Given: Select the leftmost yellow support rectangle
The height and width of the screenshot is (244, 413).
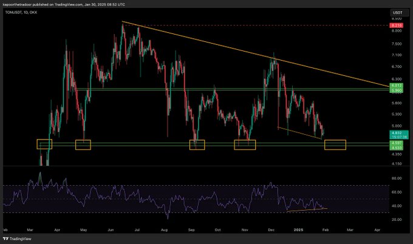Looking at the screenshot, I should click(44, 144).
